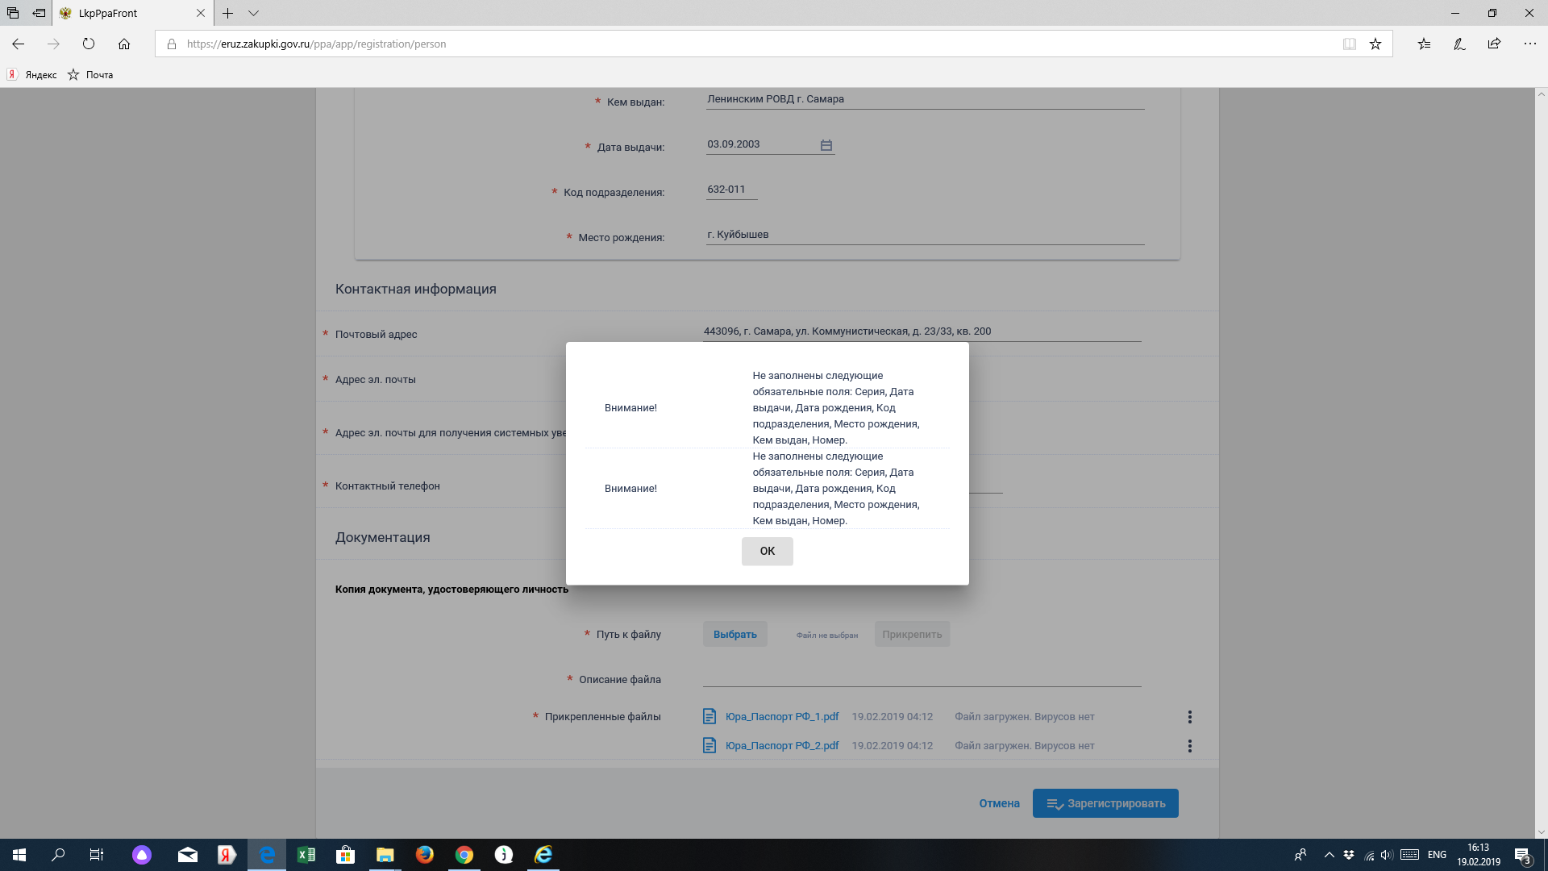Add page to favorites star icon
1548x871 pixels.
1375,44
